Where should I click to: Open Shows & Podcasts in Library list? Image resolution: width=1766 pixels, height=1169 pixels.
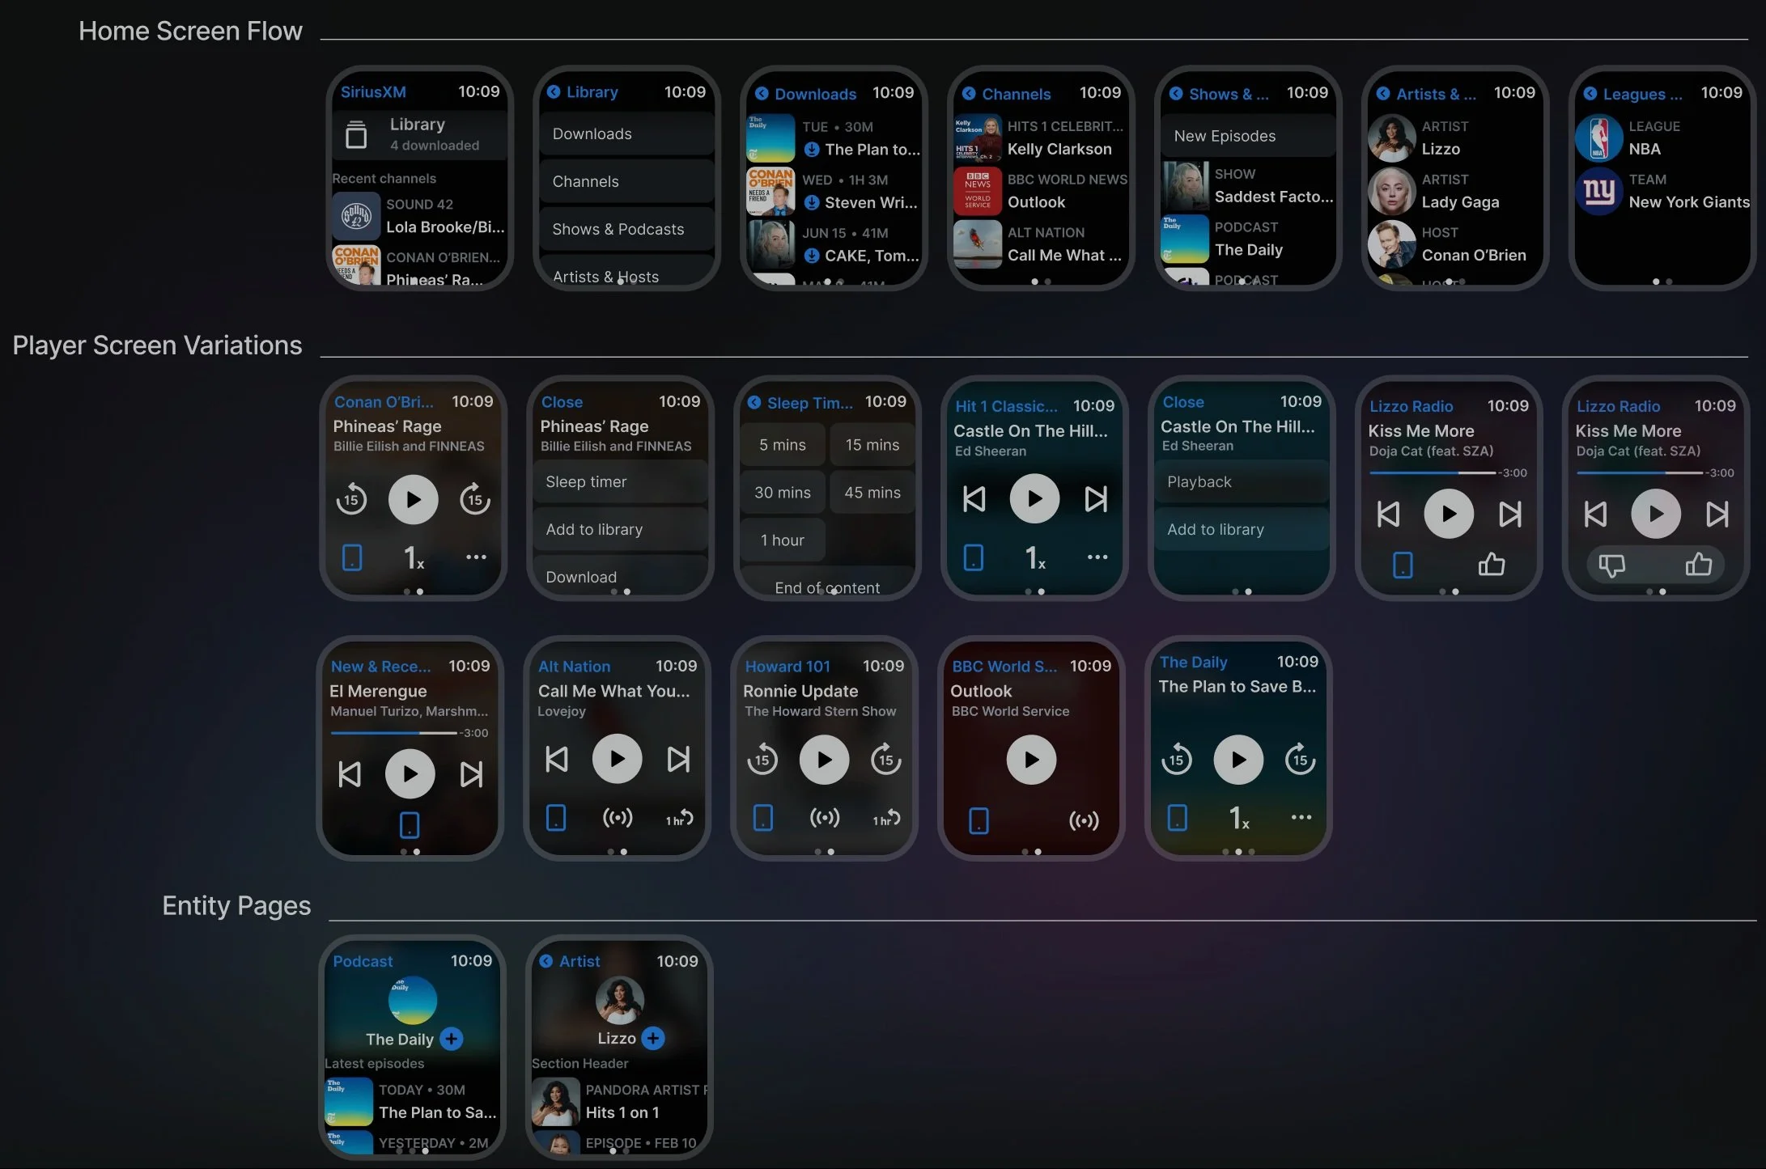click(x=618, y=229)
